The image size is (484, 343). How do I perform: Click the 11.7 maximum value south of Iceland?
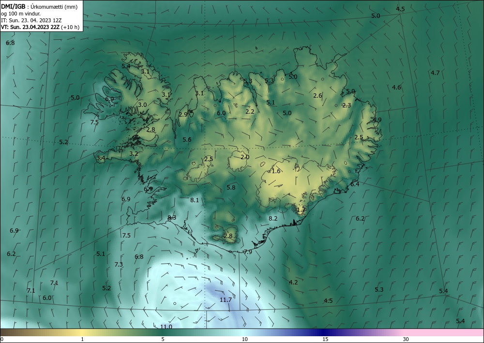click(226, 299)
